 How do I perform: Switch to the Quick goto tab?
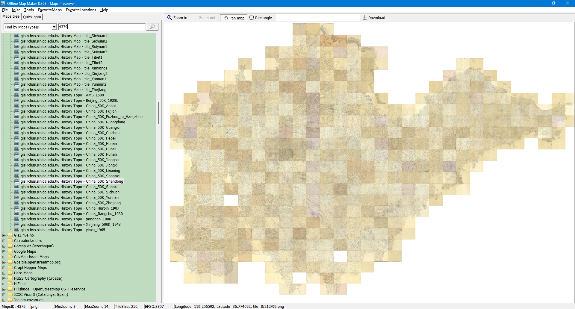point(32,17)
